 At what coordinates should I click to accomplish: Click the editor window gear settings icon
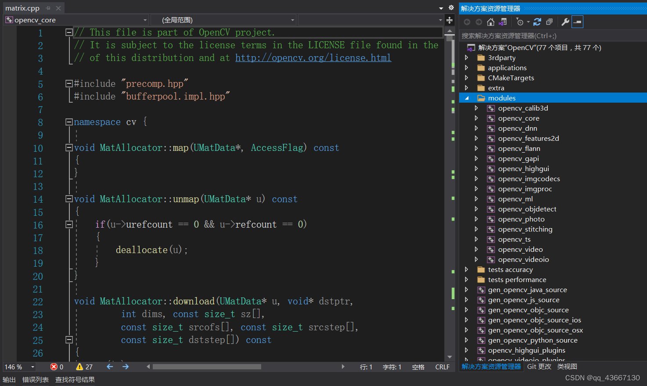(x=451, y=7)
